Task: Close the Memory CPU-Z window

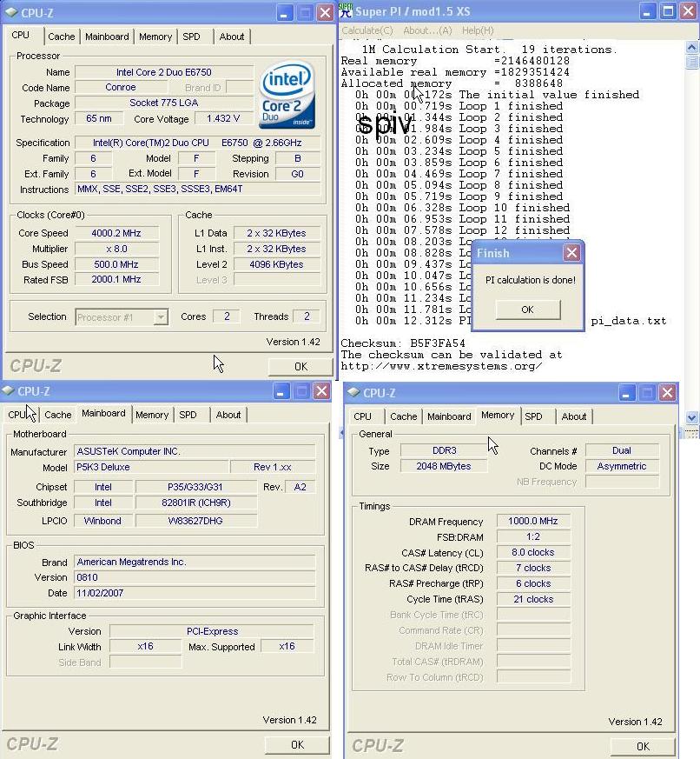Action: [x=668, y=393]
